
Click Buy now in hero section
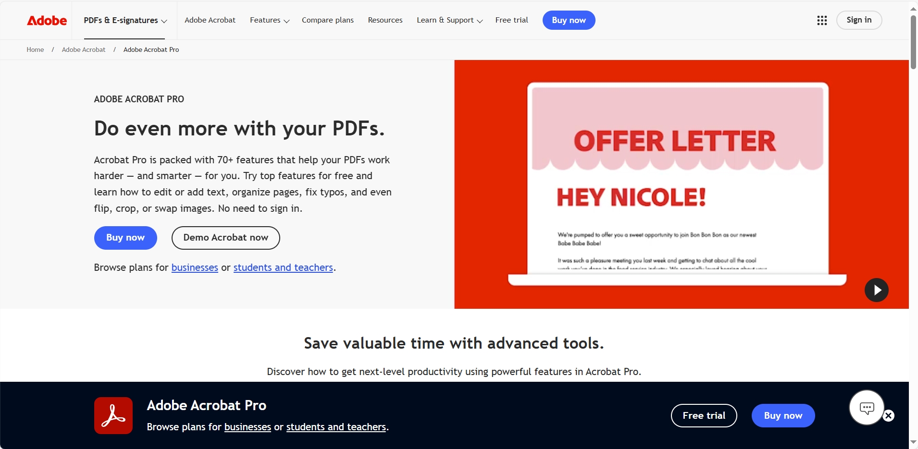125,238
